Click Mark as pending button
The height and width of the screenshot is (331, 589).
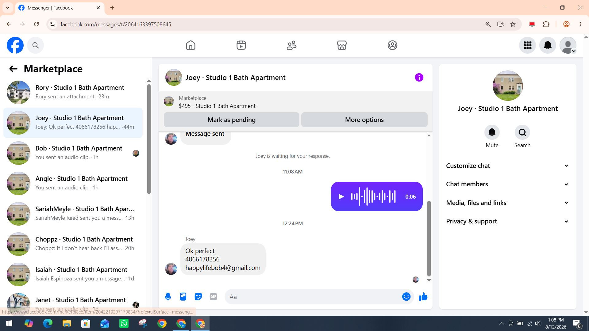point(231,120)
